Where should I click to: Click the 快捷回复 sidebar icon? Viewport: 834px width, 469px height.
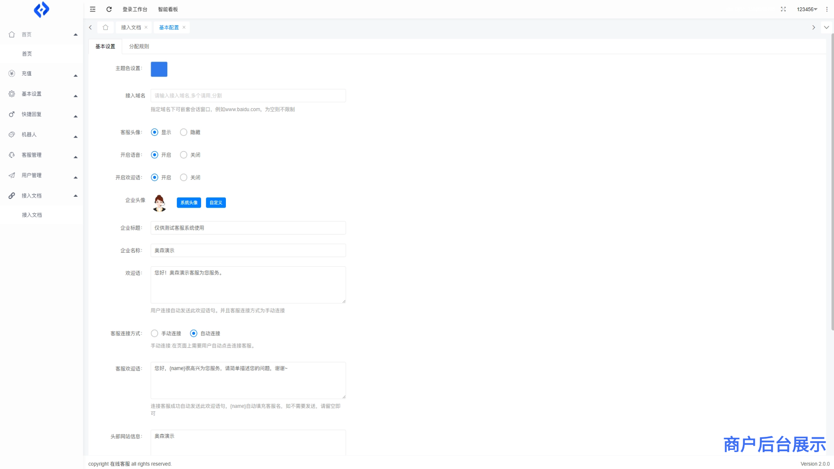pyautogui.click(x=12, y=114)
